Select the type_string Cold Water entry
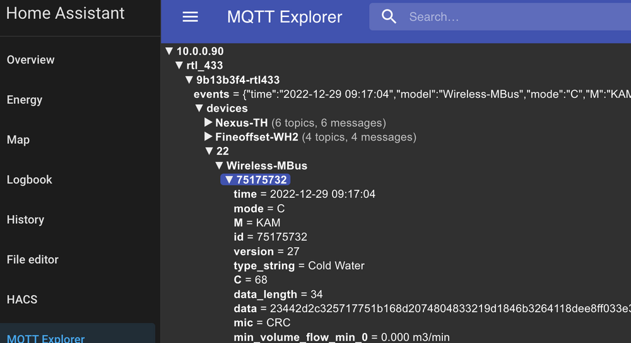 pos(299,265)
